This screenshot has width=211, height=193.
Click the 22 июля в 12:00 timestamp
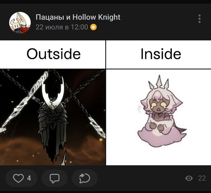(x=62, y=27)
